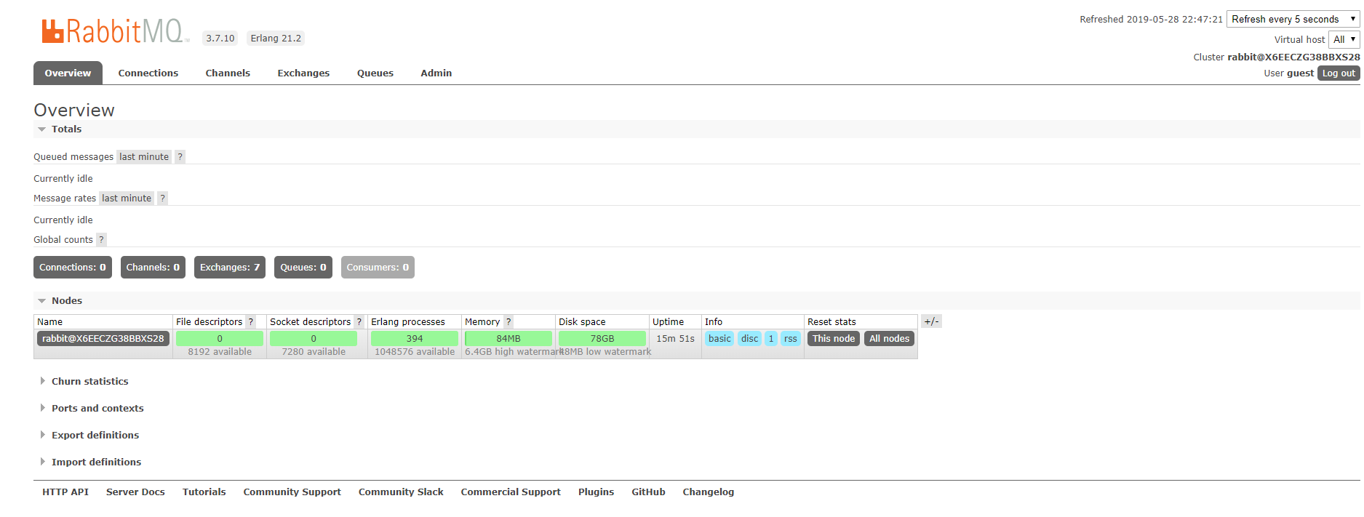
Task: Click Queues: 0 count button
Action: tap(303, 268)
